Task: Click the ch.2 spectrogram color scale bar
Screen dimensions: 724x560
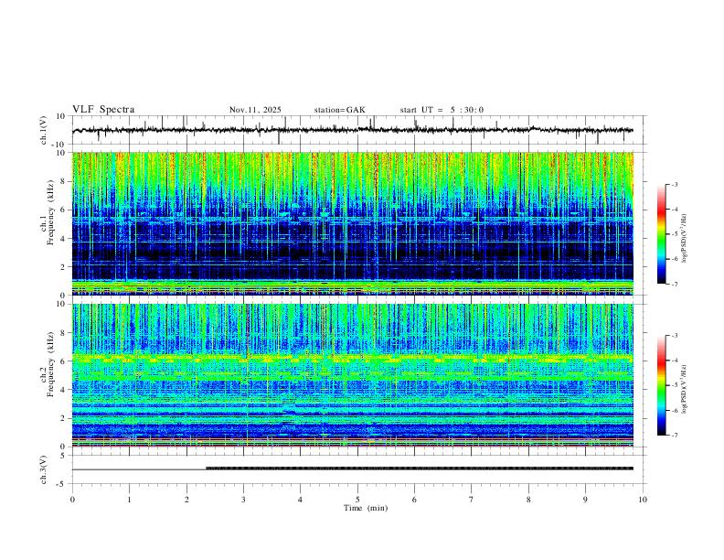Action: pyautogui.click(x=661, y=385)
